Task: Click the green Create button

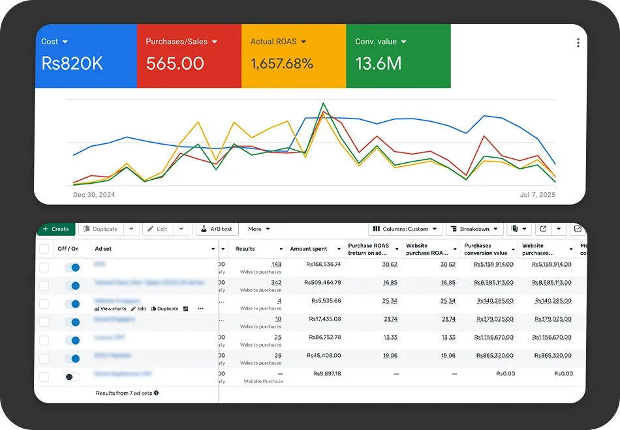Action: click(x=56, y=229)
